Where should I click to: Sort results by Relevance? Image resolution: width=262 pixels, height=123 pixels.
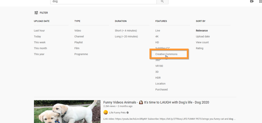pyautogui.click(x=202, y=31)
